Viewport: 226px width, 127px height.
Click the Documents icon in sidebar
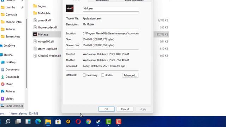[x=2, y=69]
